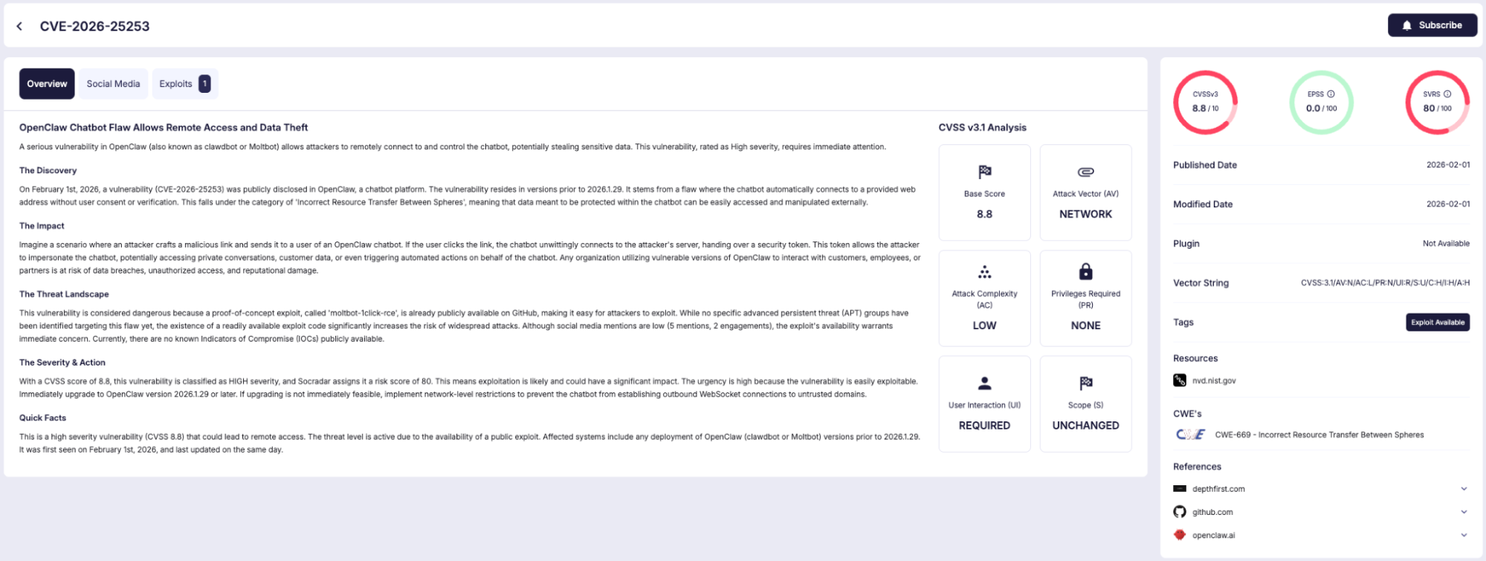
Task: Select the CVE-2026-25253 page title
Action: [x=94, y=26]
